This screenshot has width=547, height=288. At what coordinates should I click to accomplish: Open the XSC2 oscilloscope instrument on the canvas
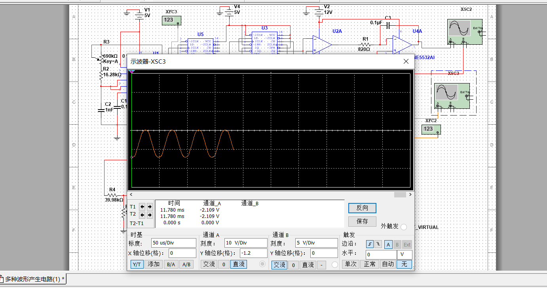[x=464, y=31]
